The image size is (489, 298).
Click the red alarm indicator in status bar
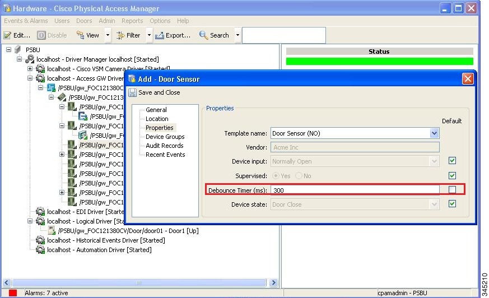pos(13,293)
